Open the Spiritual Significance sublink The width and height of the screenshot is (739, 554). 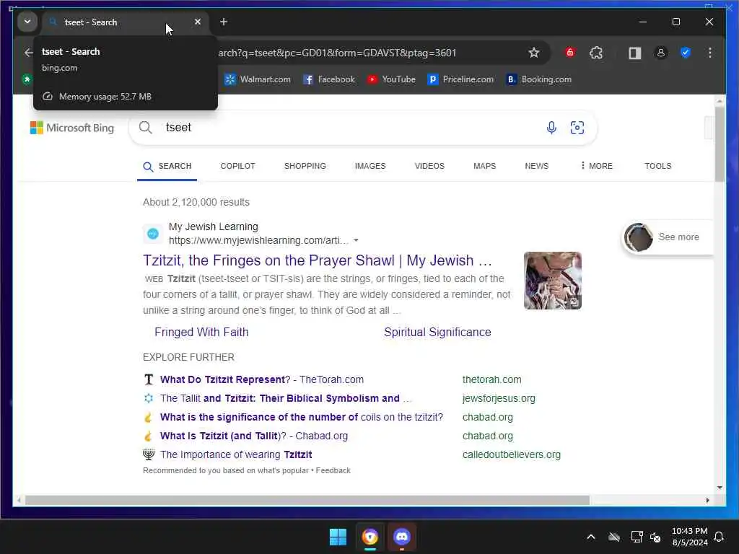[437, 332]
